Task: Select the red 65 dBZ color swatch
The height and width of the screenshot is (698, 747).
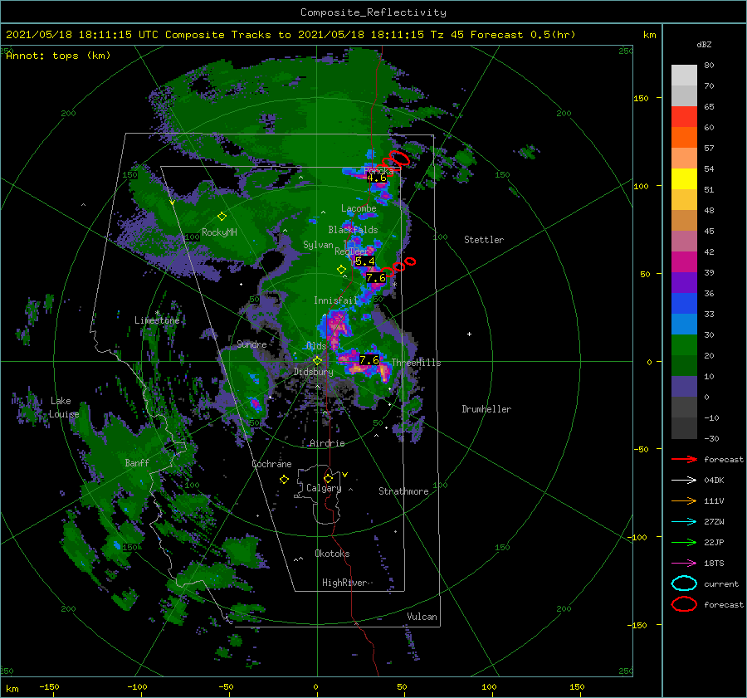Action: tap(684, 117)
